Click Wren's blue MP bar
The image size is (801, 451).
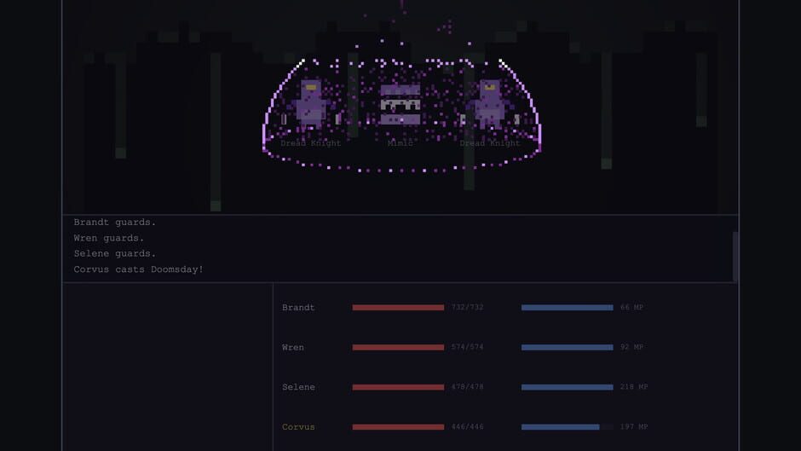pyautogui.click(x=567, y=347)
